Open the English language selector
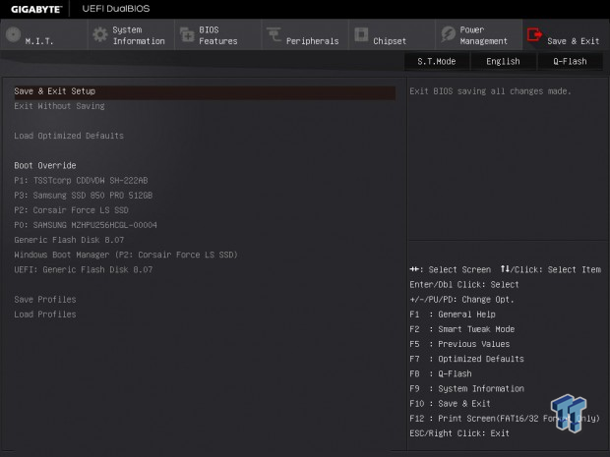Screen dimensions: 610x457 click(503, 61)
